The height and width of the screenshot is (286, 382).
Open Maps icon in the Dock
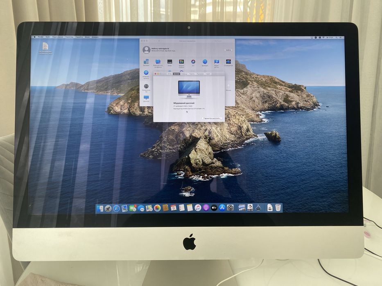point(149,208)
